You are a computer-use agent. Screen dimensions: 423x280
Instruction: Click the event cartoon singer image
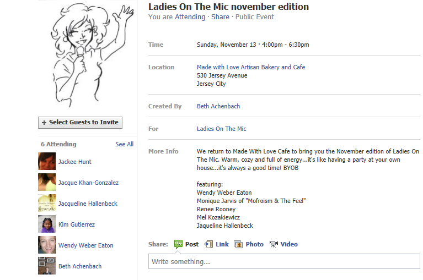(87, 54)
